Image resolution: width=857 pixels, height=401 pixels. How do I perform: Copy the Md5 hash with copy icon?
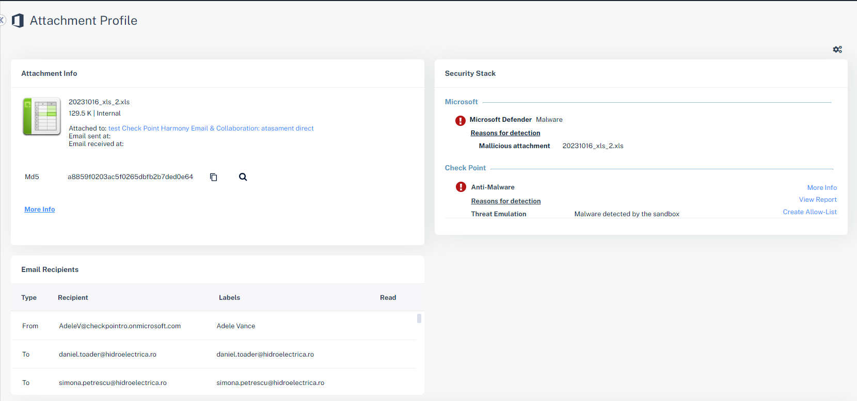pyautogui.click(x=213, y=177)
